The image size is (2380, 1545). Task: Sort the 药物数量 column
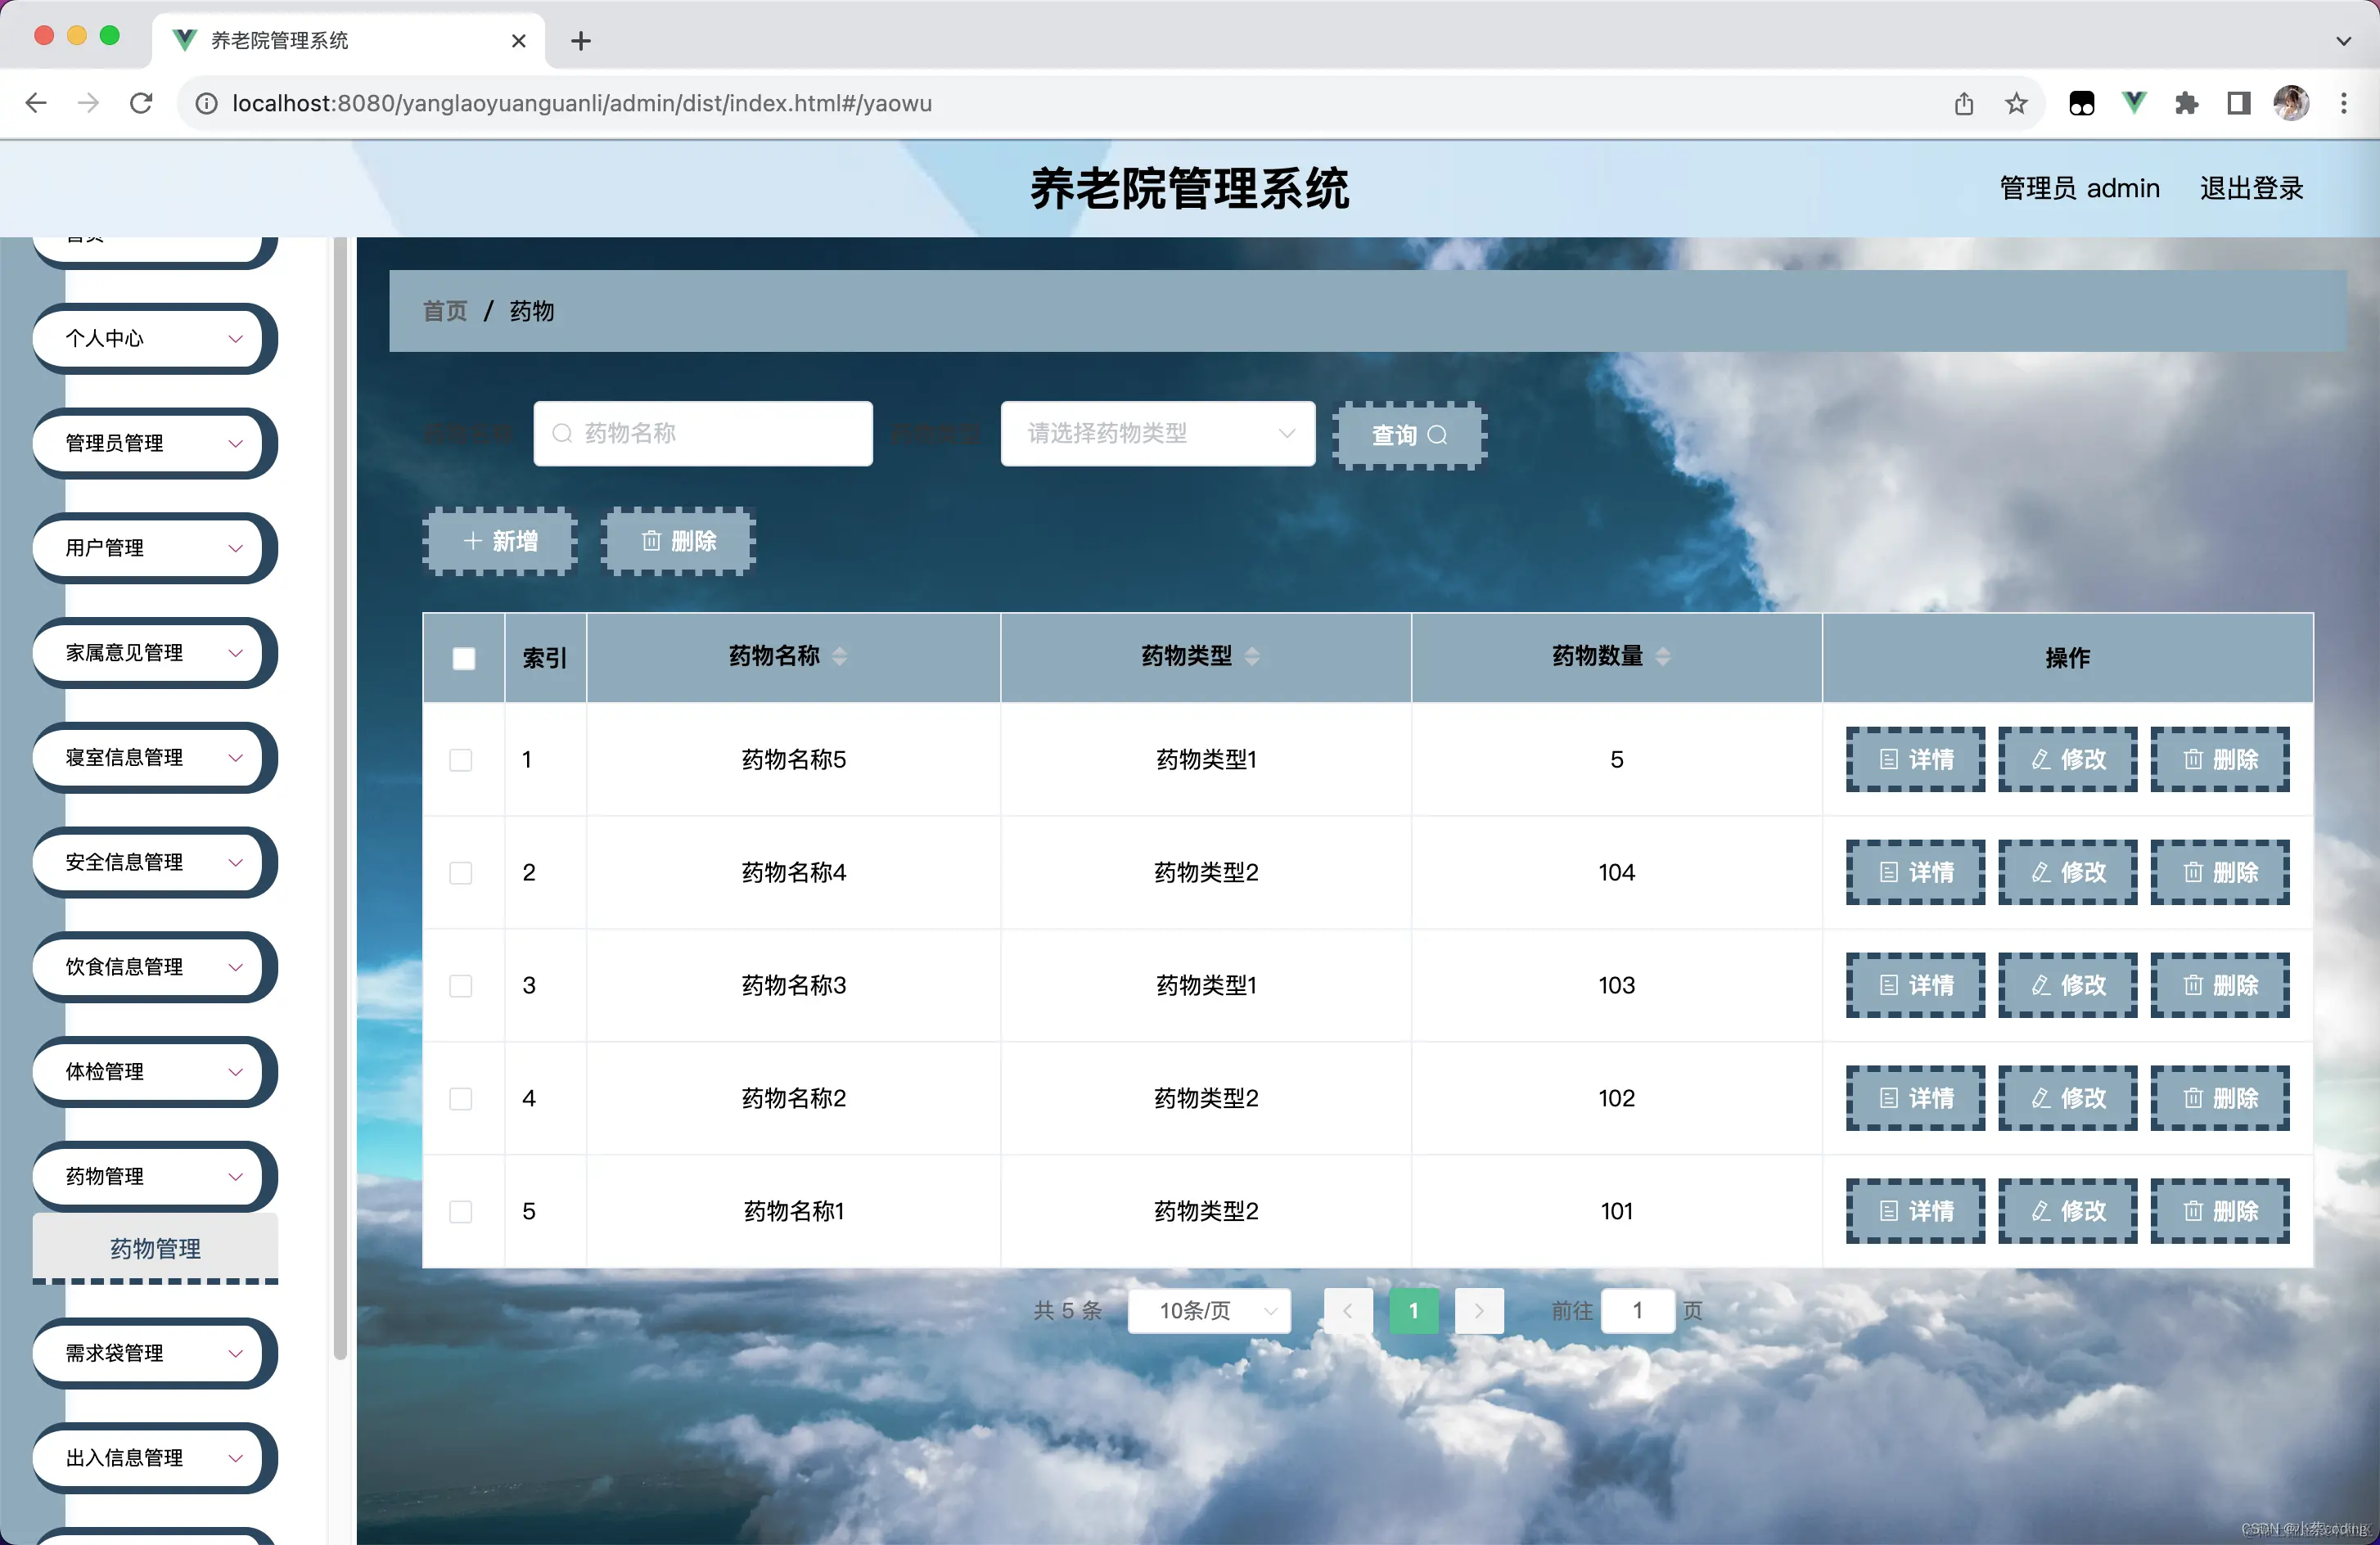tap(1663, 657)
